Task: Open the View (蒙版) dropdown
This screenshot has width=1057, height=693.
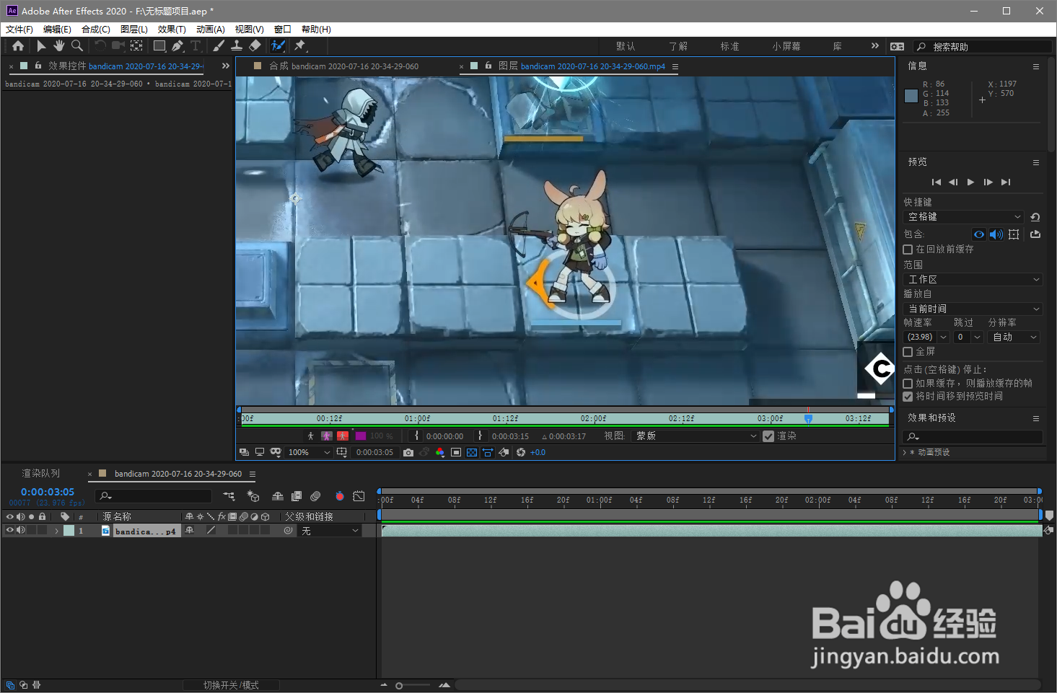Action: 695,436
